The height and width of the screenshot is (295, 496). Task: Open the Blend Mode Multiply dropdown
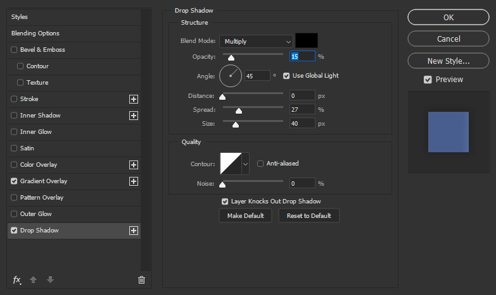256,41
